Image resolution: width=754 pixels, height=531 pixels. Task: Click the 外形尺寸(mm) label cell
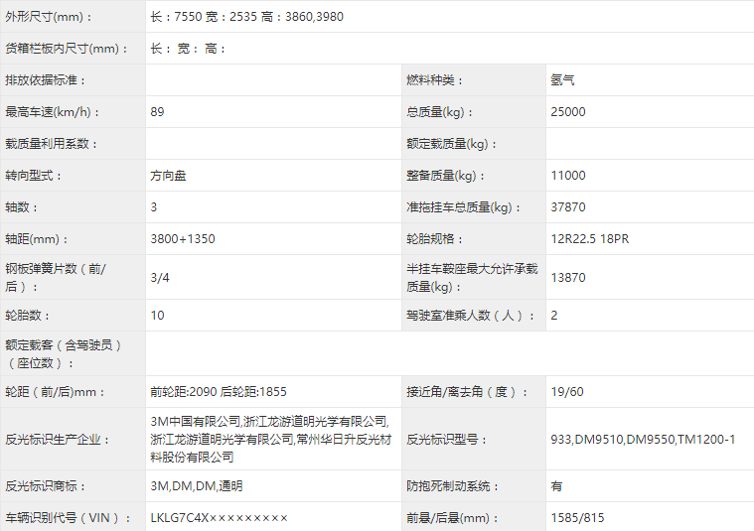[x=50, y=17]
